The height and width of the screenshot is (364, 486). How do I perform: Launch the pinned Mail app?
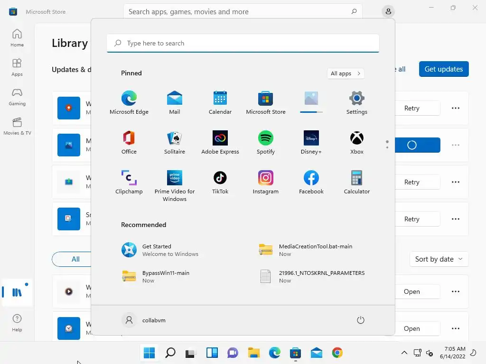[x=175, y=103]
